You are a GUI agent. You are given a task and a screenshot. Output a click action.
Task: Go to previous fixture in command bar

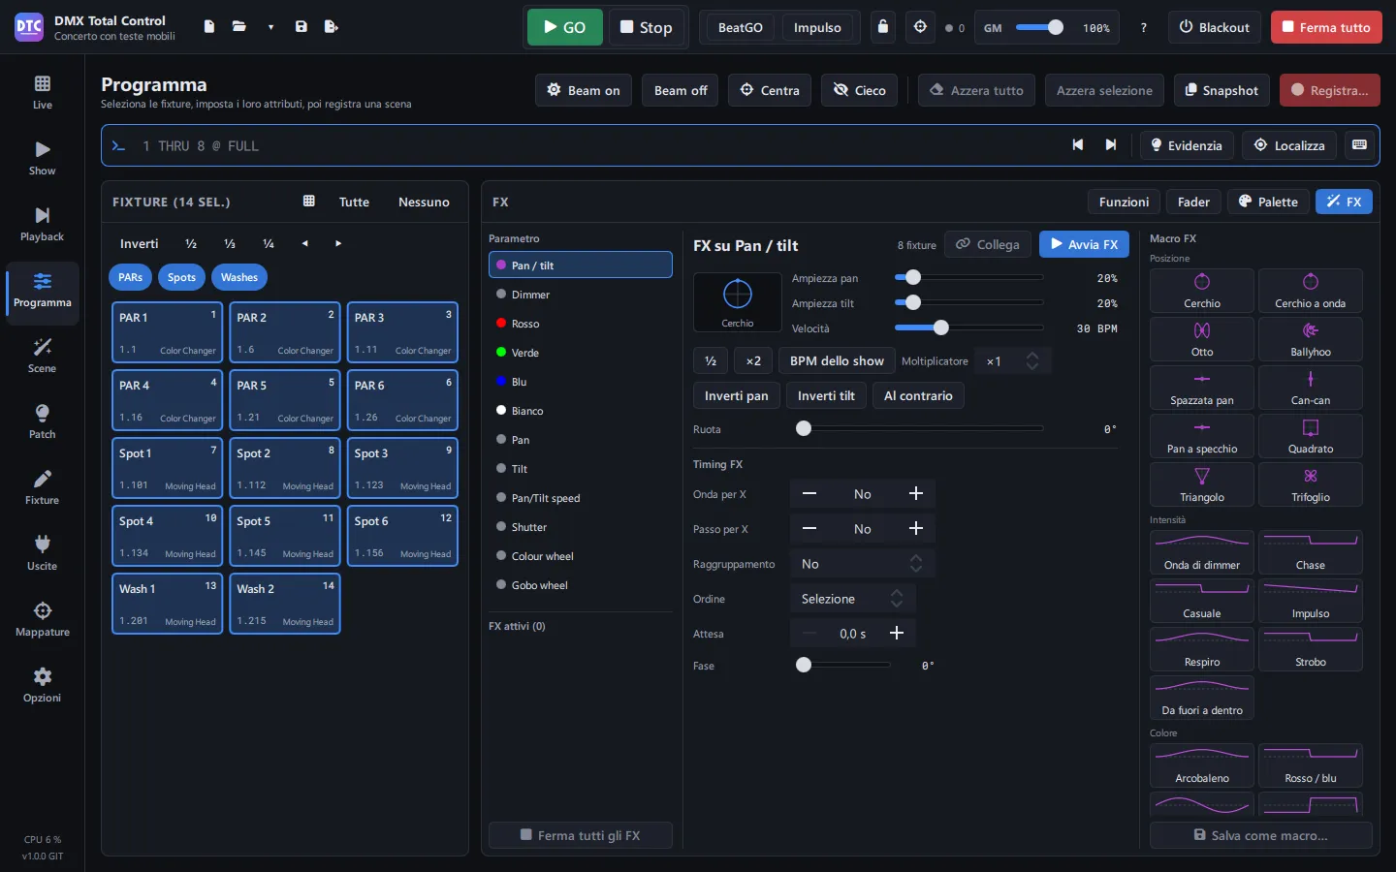tap(1077, 145)
